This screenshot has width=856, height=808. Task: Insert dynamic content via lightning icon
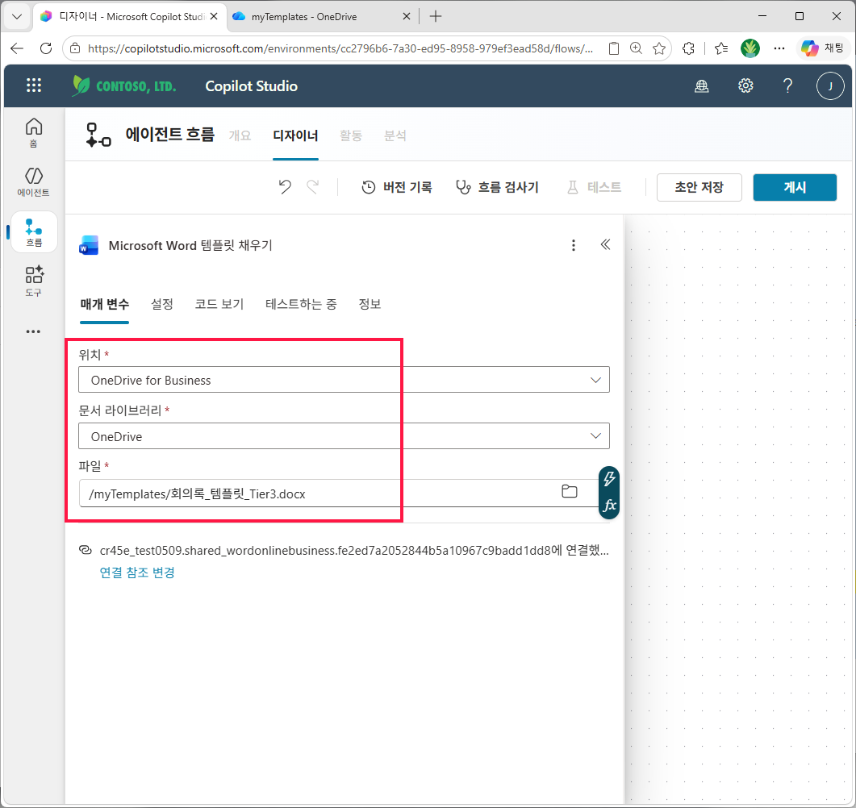[609, 478]
